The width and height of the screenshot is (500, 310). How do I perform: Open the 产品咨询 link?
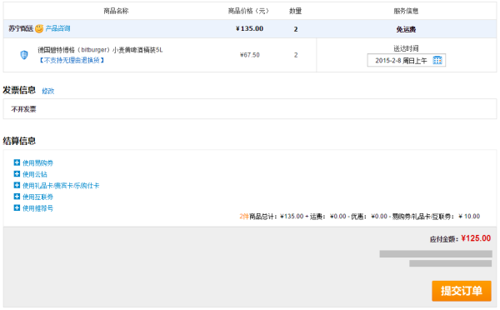click(x=57, y=28)
